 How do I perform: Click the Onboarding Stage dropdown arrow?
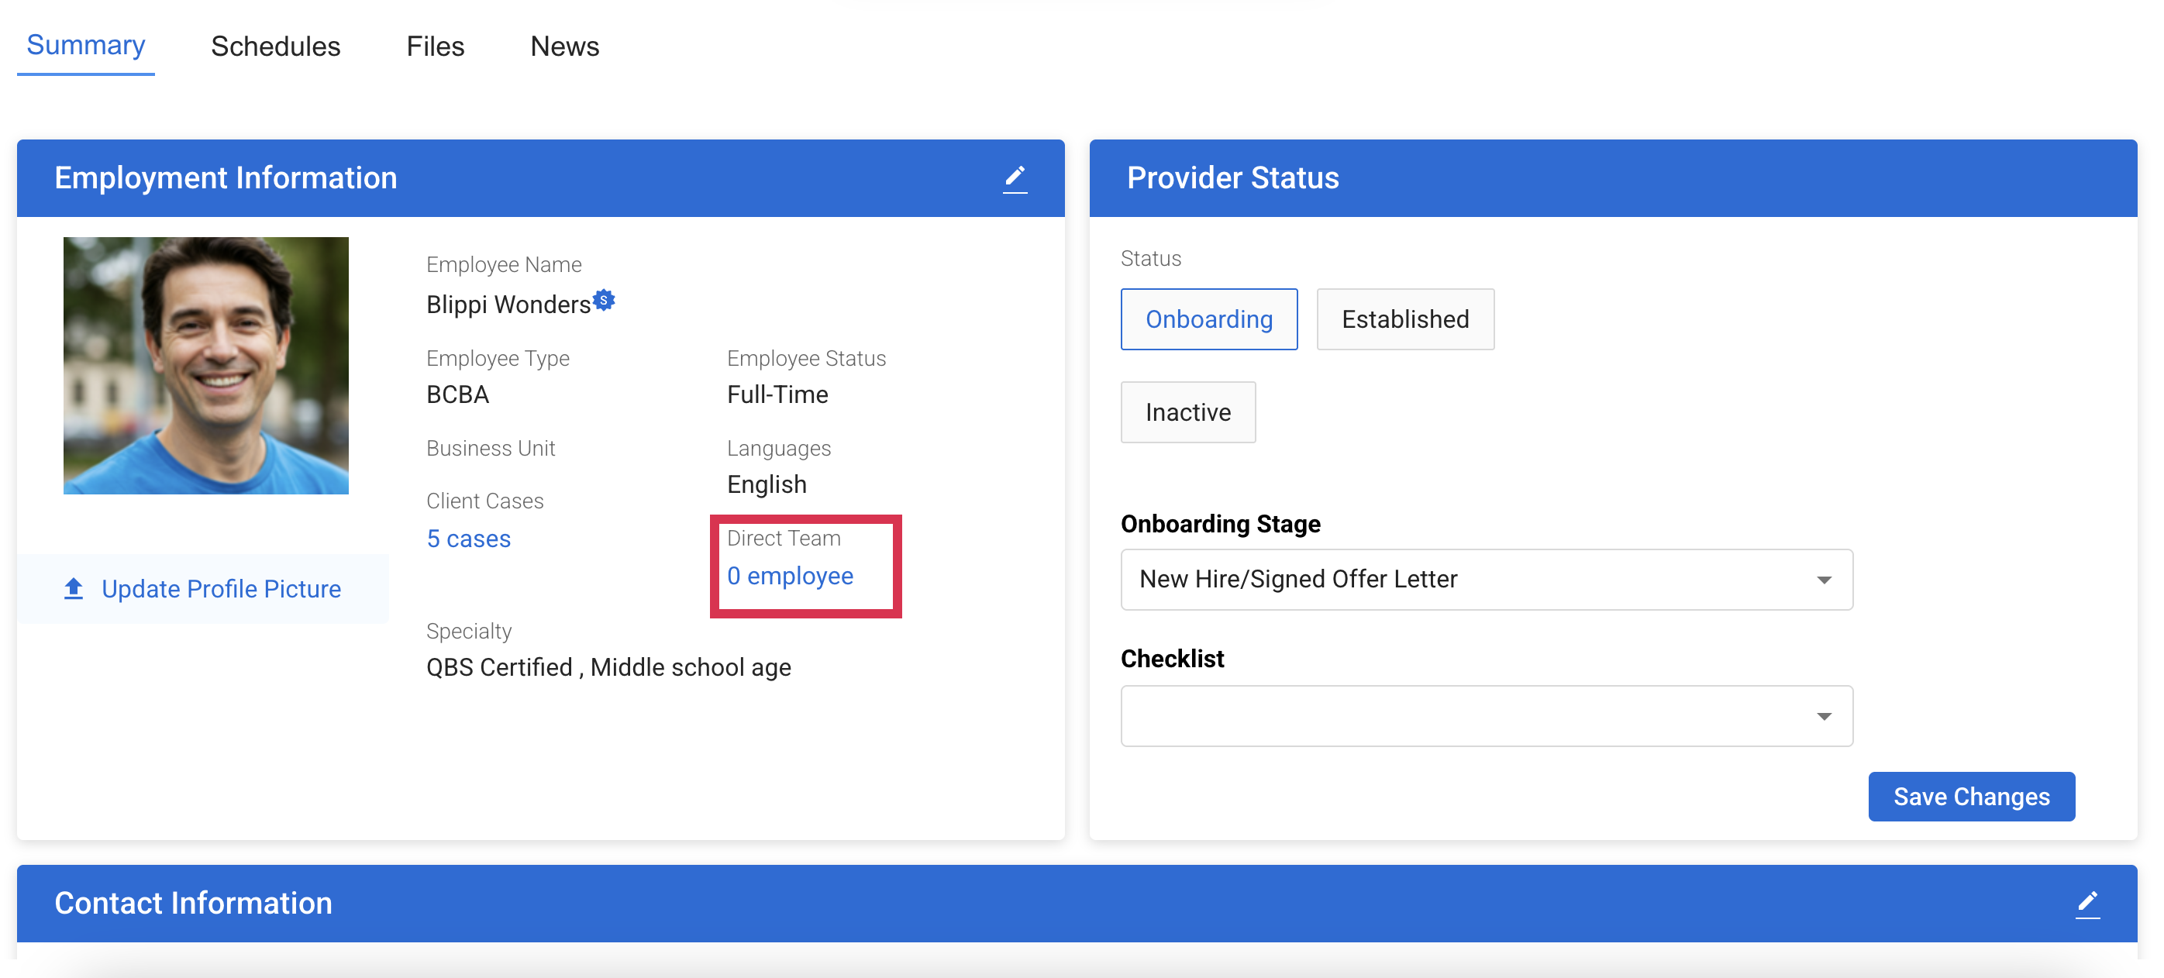pos(1824,580)
